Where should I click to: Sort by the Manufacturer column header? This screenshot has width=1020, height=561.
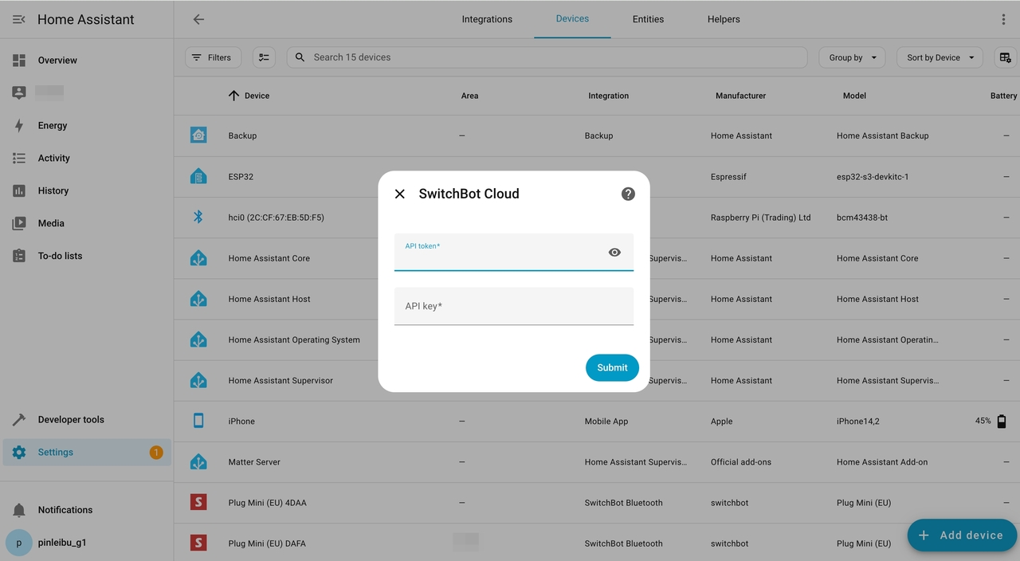coord(740,96)
